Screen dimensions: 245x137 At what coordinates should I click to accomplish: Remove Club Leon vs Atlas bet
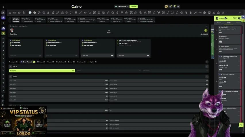216,81
